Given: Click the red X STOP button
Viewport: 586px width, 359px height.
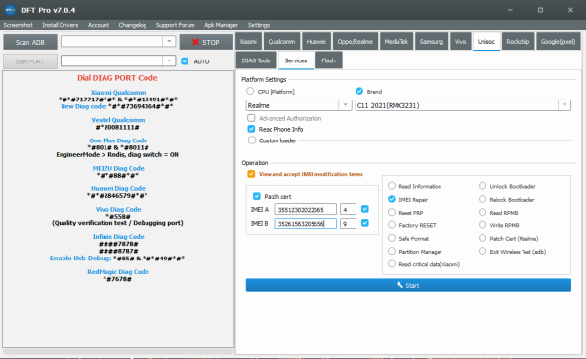Looking at the screenshot, I should click(206, 42).
